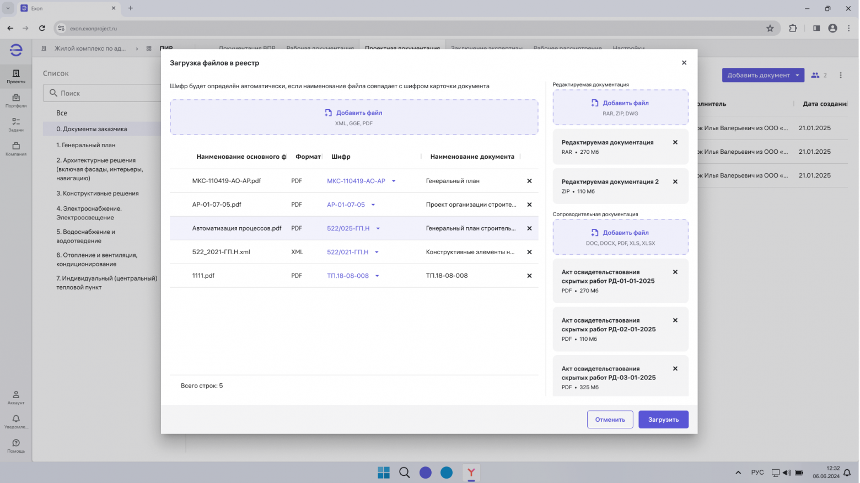This screenshot has width=860, height=483.
Task: Remove row МКС-110419-АО-АР.pdf from list
Action: 529,181
